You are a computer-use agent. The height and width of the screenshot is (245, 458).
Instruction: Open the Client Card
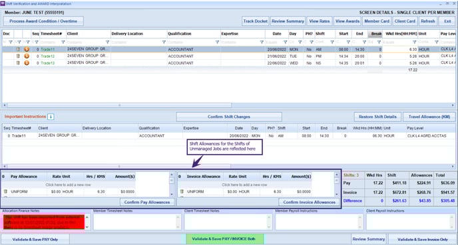[x=405, y=21]
